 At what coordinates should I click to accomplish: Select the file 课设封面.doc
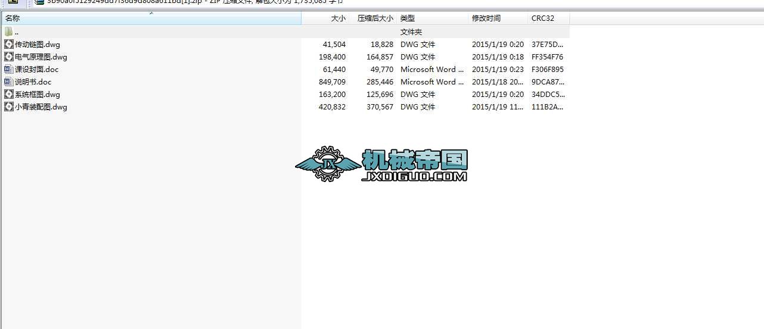pyautogui.click(x=37, y=70)
